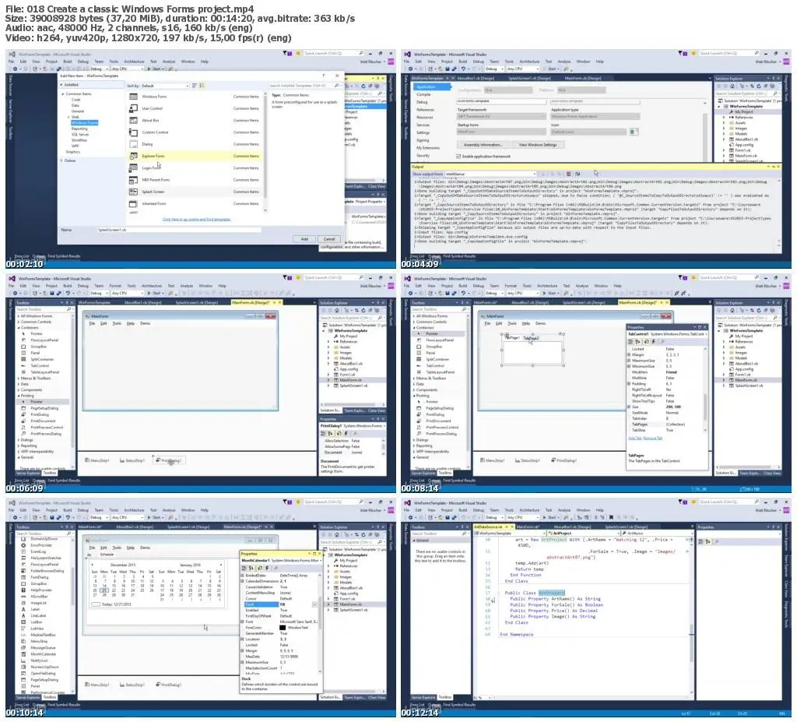Select PrintDialog1 tray component in 00:06:09 frame

click(169, 460)
